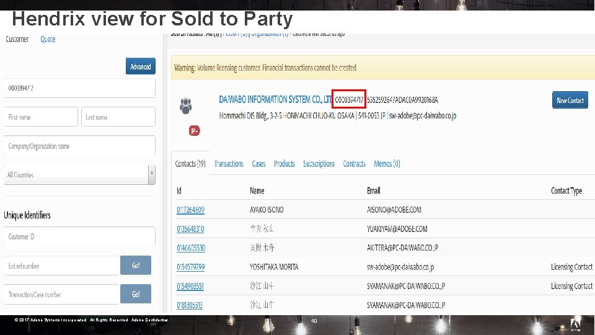The height and width of the screenshot is (335, 595).
Task: Click the DAIWABO INFORMATION SYSTEM CO., LTD name
Action: click(275, 99)
